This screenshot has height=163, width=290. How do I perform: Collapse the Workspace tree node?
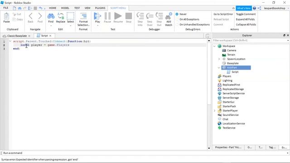[214, 46]
